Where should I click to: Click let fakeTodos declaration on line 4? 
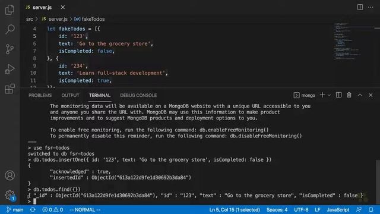74,29
